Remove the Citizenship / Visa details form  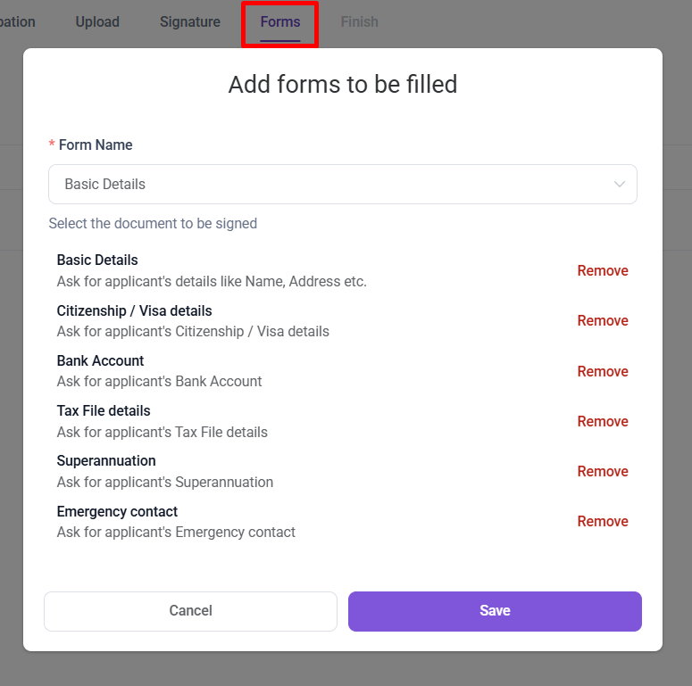click(603, 321)
